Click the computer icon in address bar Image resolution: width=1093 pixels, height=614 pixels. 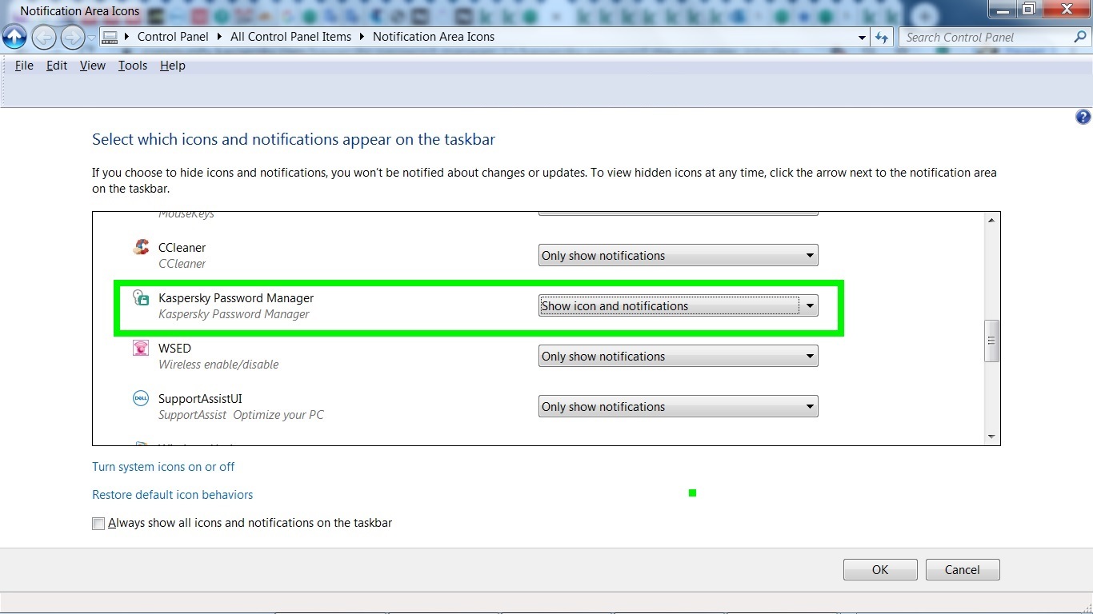[x=110, y=37]
